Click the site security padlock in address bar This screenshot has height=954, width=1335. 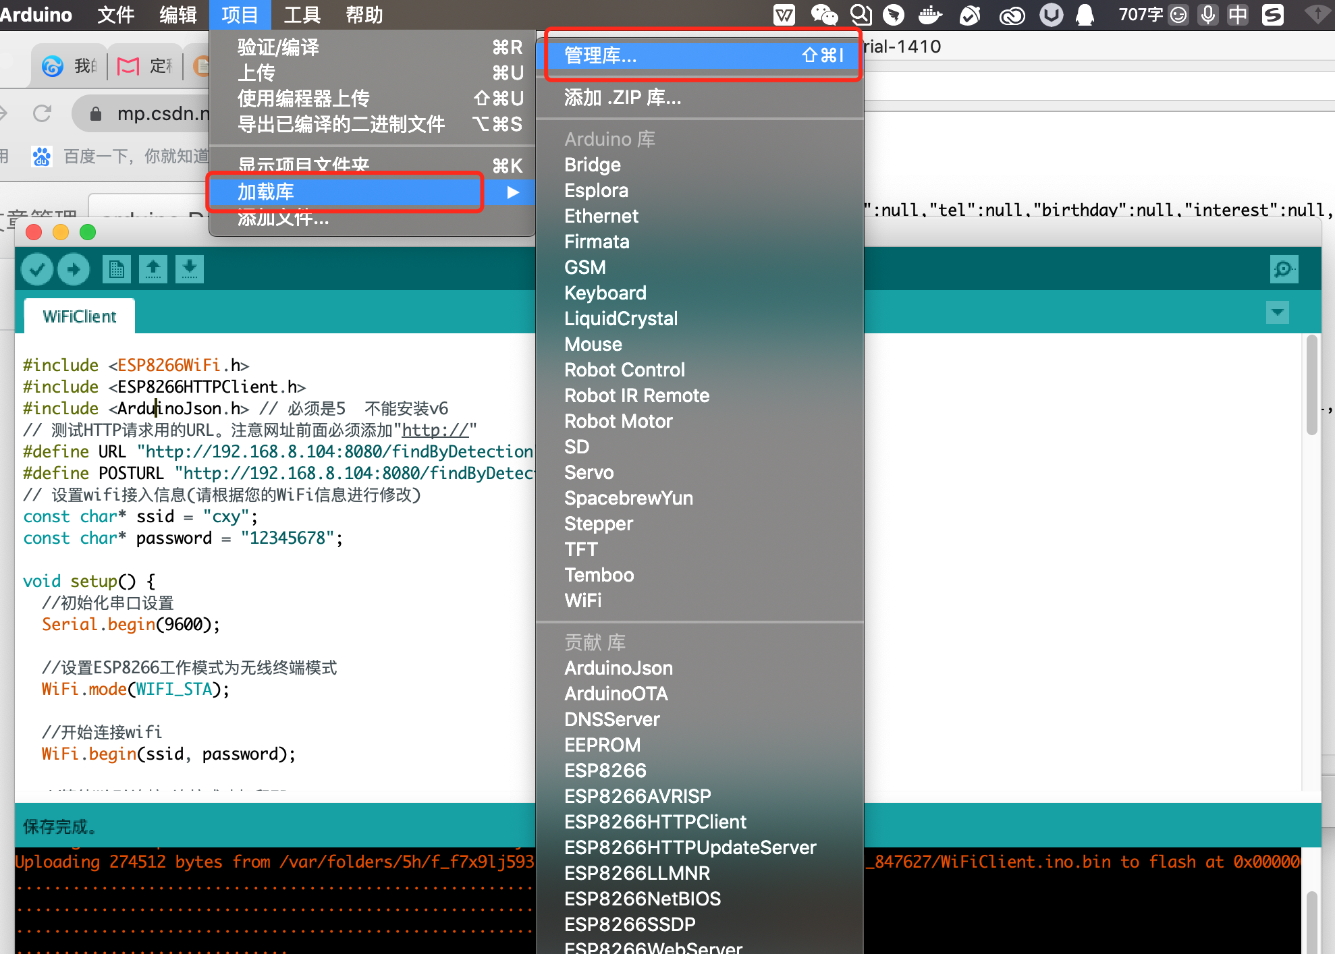tap(95, 113)
